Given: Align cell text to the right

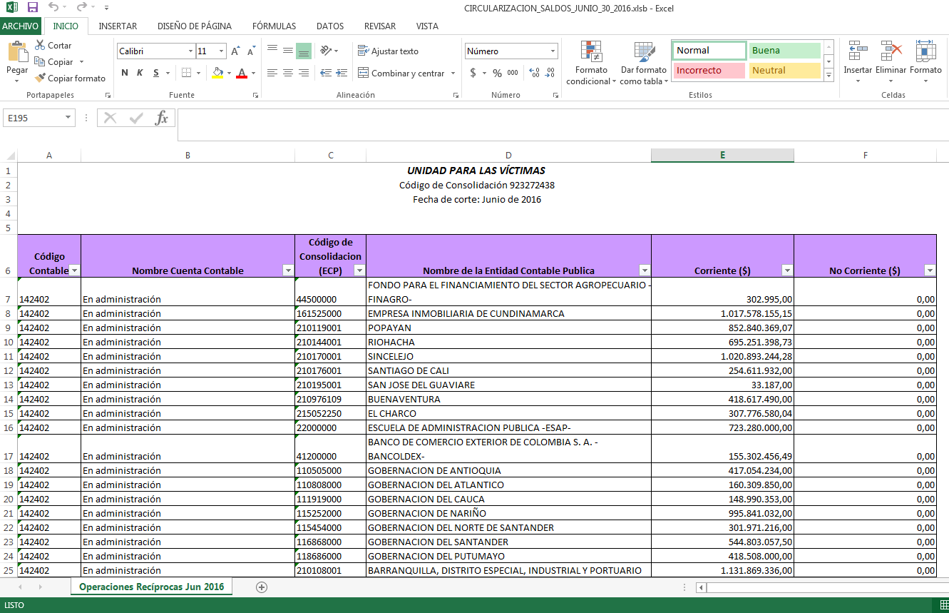Looking at the screenshot, I should (x=304, y=73).
